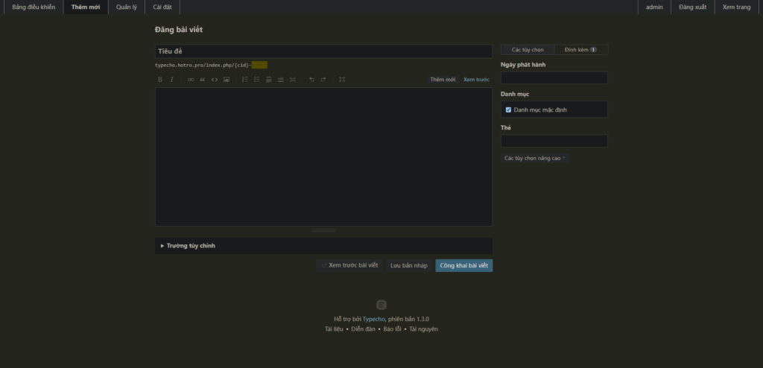This screenshot has height=368, width=763.
Task: Toggle bold formatting in editor toolbar
Action: point(159,80)
